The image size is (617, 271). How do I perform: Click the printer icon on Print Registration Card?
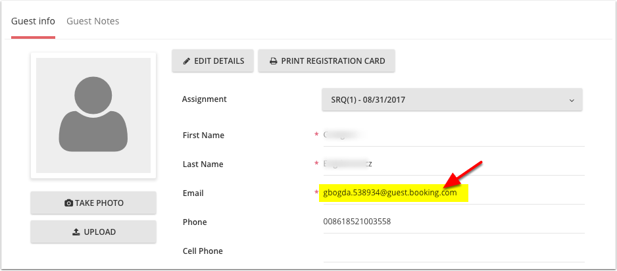click(x=273, y=61)
